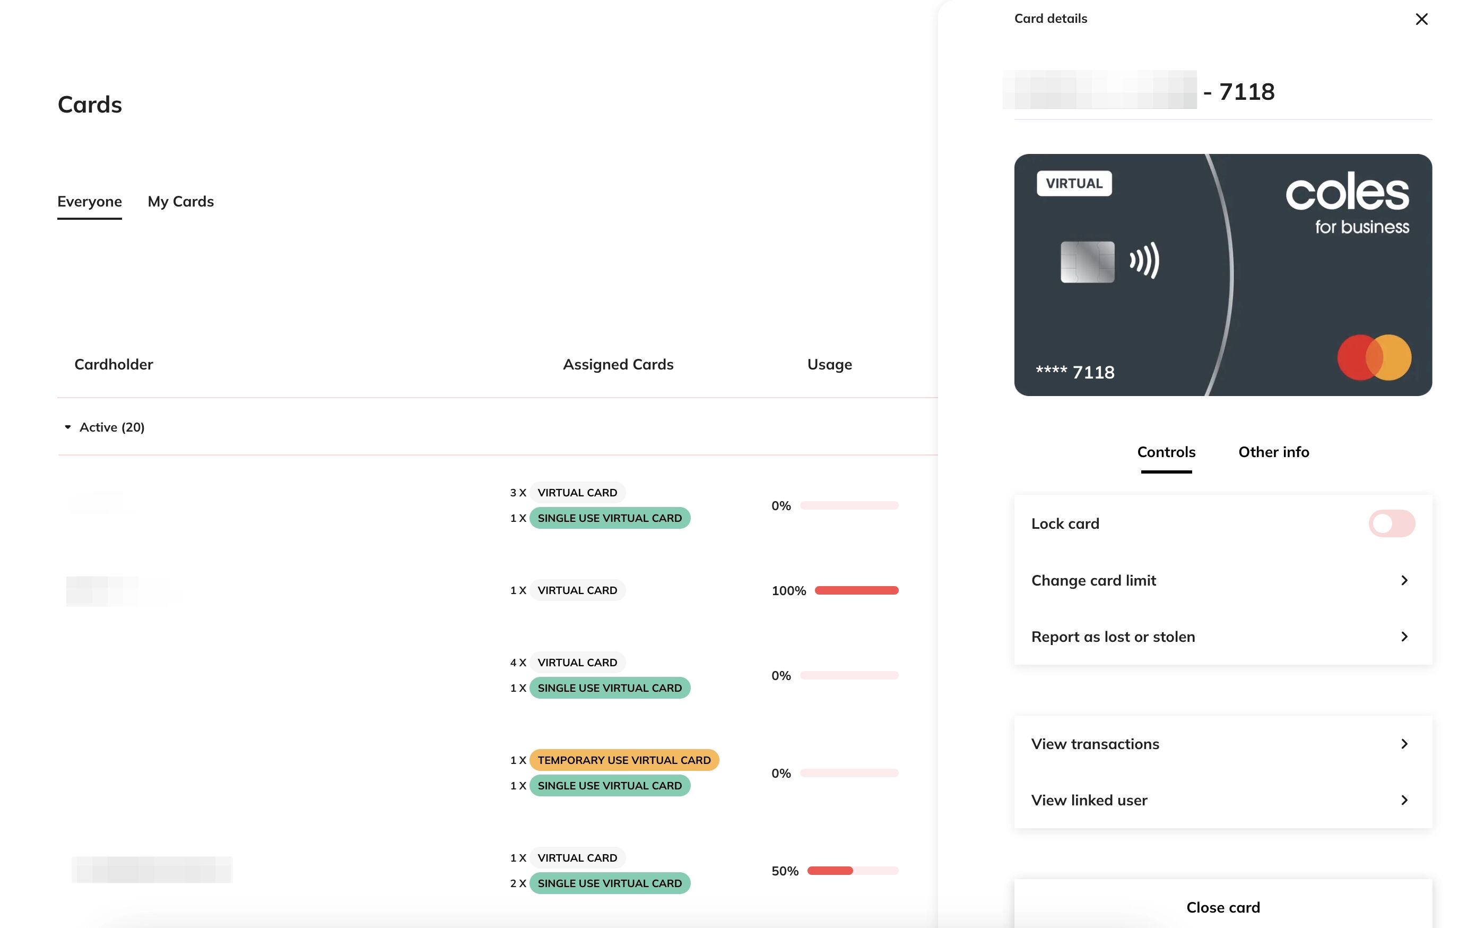The image size is (1476, 928).
Task: Select the Everyone tab
Action: [x=90, y=201]
